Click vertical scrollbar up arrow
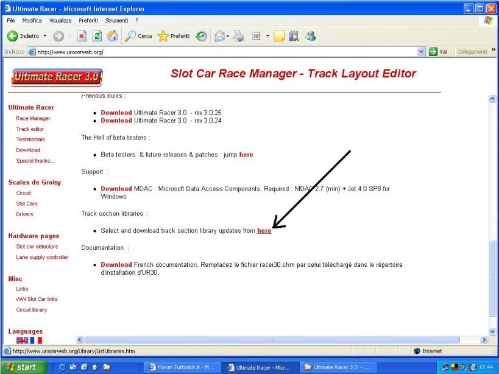 point(492,99)
